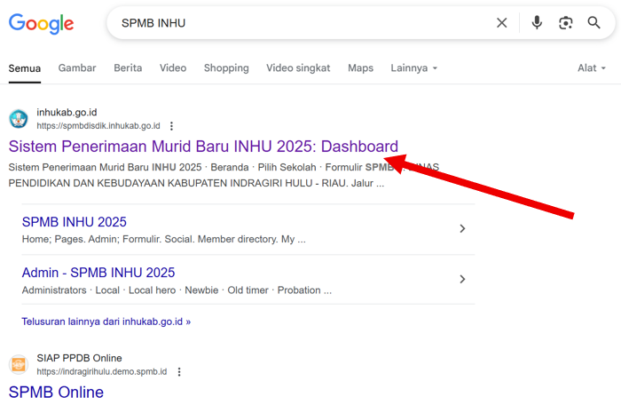This screenshot has width=621, height=405.
Task: Switch to the Shopping tab
Action: pyautogui.click(x=226, y=67)
